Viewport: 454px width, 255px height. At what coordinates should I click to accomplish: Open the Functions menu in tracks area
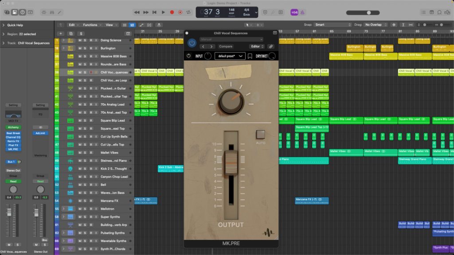(x=92, y=25)
